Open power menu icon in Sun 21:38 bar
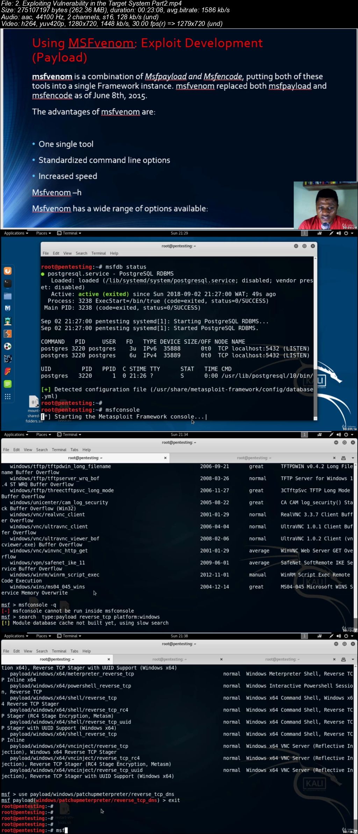Screen dimensions: 358x834 point(346,636)
